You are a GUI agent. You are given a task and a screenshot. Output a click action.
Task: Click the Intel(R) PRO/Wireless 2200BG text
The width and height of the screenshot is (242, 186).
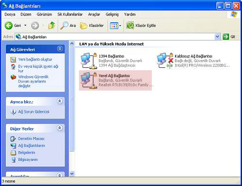coord(202,65)
